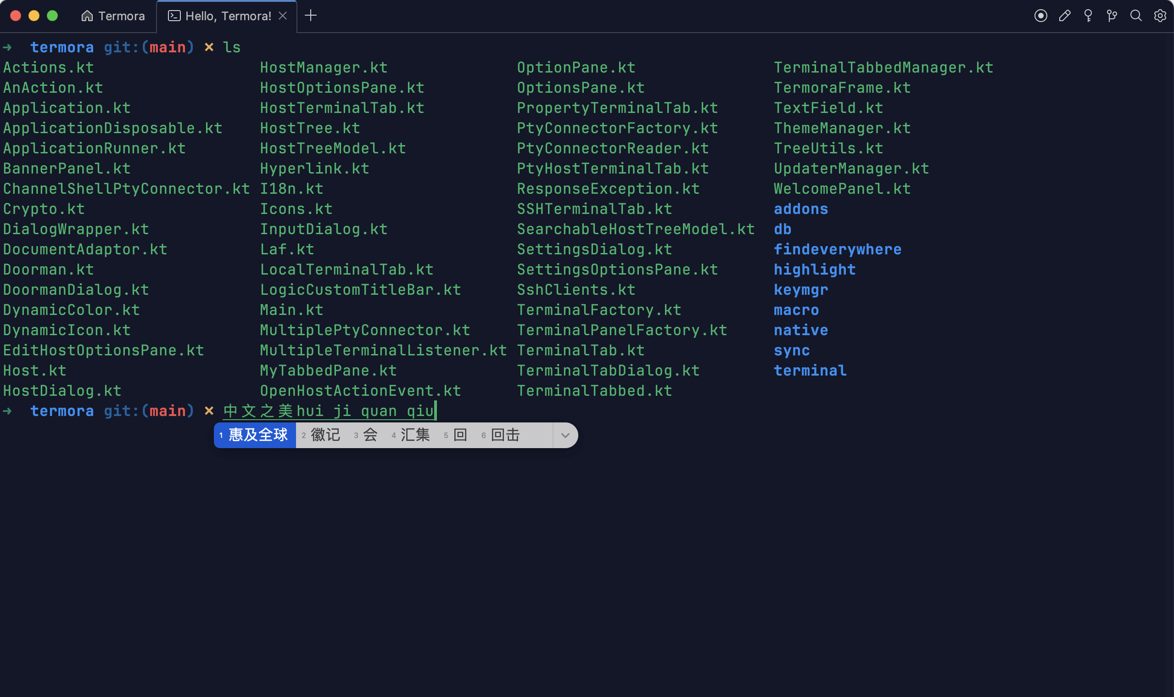1174x697 pixels.
Task: Click the green zoom window button
Action: (53, 16)
